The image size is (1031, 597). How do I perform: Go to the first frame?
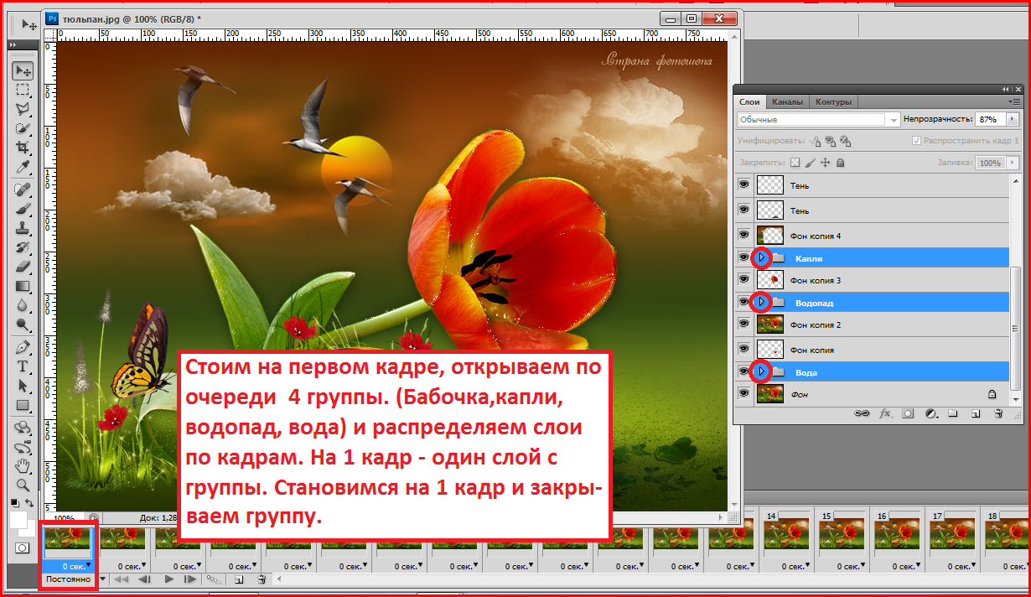(x=122, y=579)
